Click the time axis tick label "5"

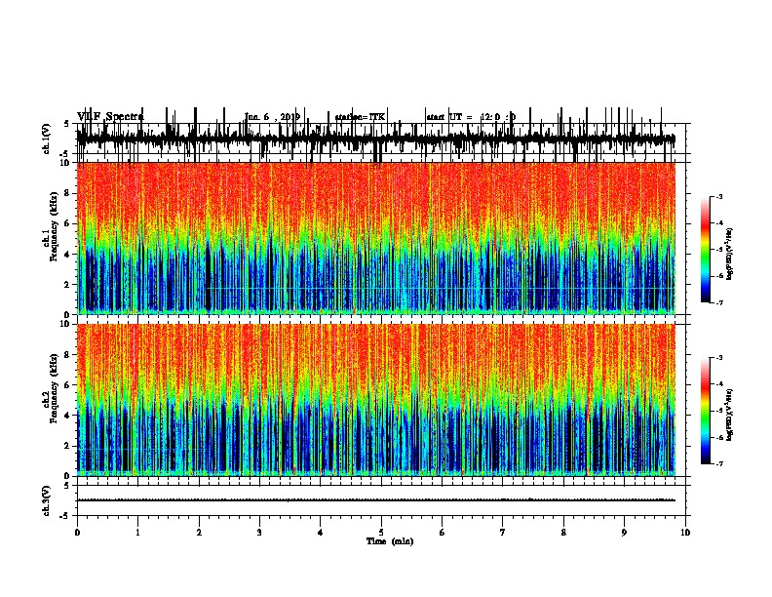(x=381, y=533)
